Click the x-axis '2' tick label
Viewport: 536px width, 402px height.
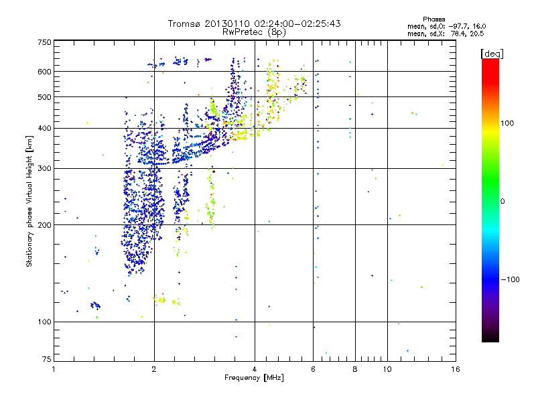[154, 369]
